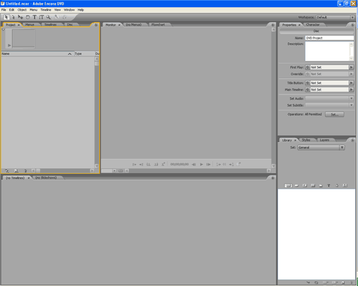Open the Timeline menu
The width and height of the screenshot is (358, 286).
[46, 10]
